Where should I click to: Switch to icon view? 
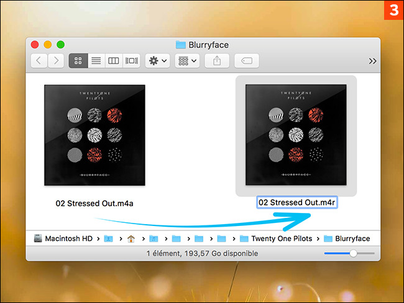(x=78, y=61)
